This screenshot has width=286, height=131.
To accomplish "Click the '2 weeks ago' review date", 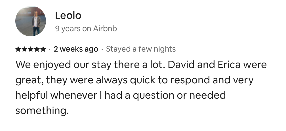I will pos(76,49).
